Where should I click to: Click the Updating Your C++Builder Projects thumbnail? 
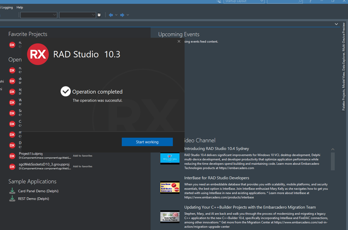tap(170, 217)
